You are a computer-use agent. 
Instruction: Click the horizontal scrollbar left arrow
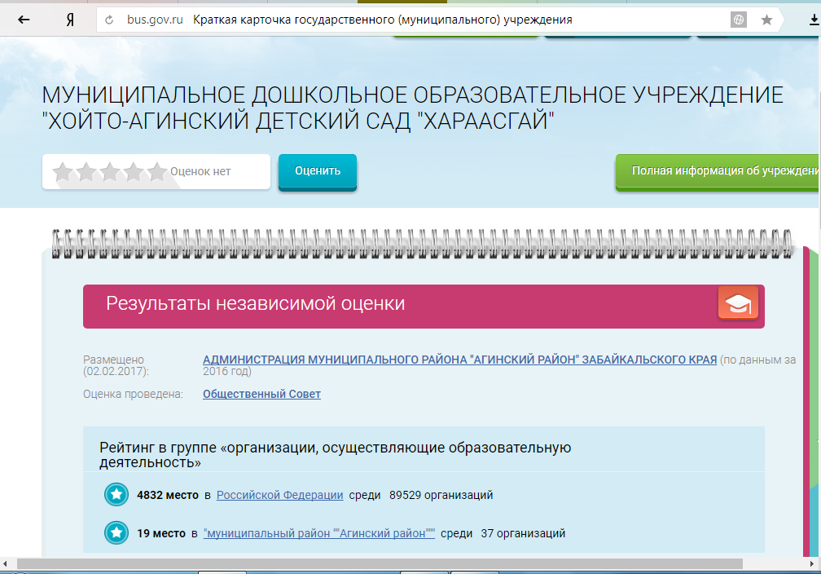[x=5, y=563]
